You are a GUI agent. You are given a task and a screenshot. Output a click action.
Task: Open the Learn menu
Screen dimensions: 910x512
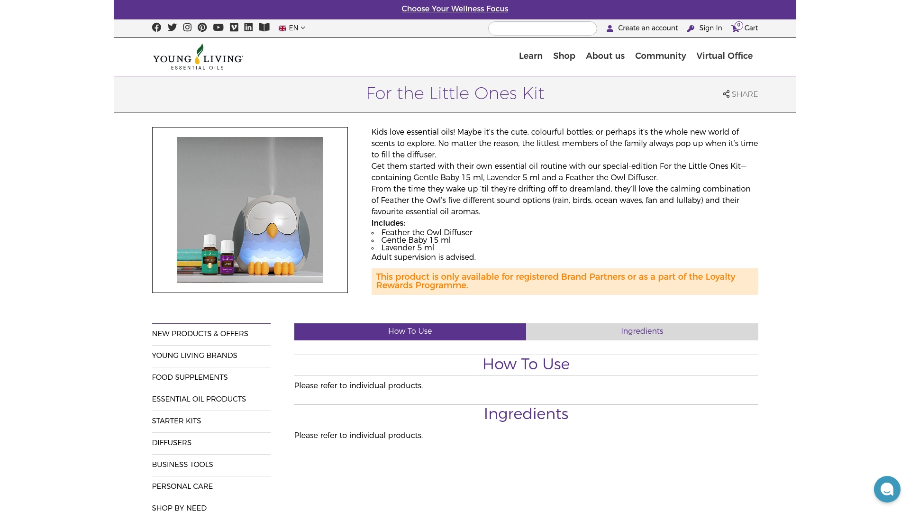click(x=531, y=56)
